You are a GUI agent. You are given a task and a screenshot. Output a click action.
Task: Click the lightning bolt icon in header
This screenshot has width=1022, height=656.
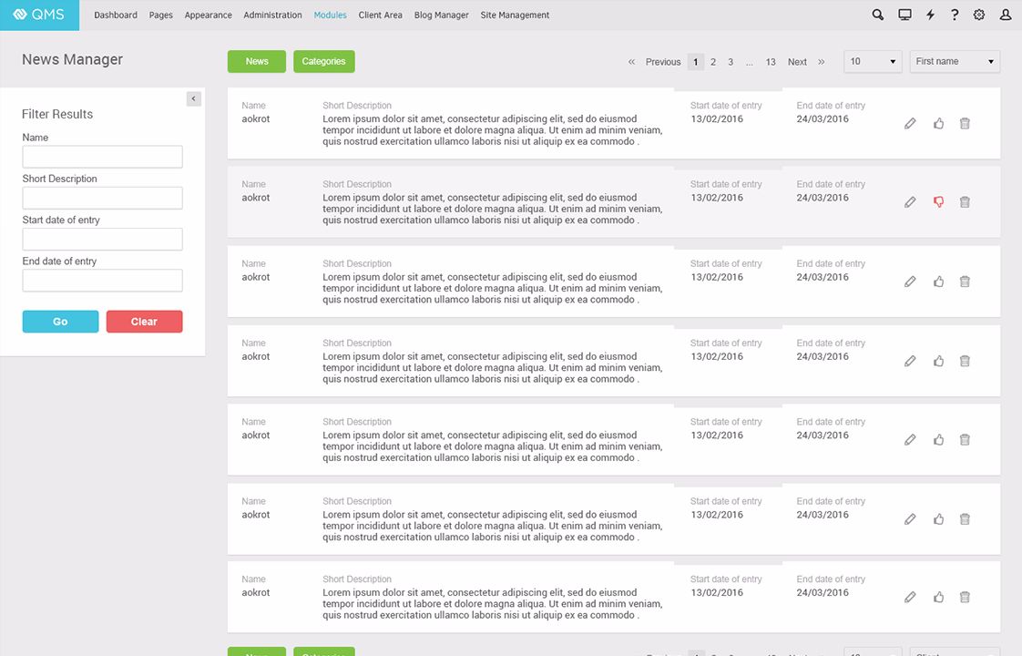(x=930, y=15)
